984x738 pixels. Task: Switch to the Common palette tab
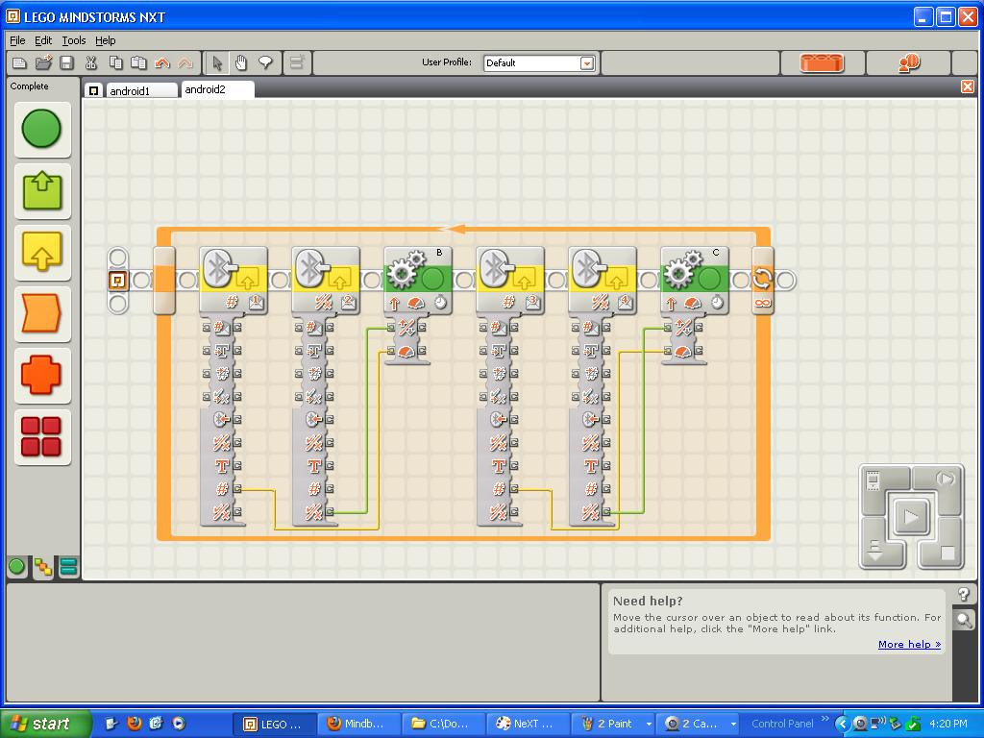pos(17,567)
